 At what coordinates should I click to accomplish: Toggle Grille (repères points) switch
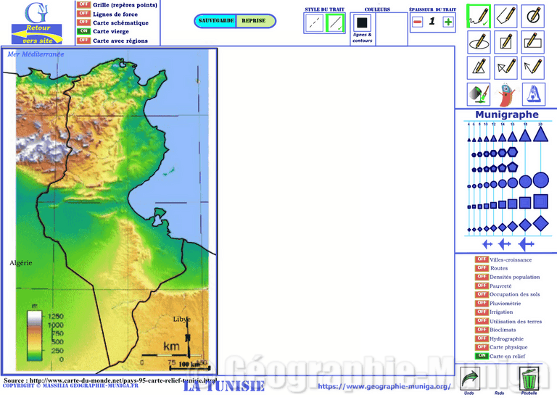coord(84,4)
